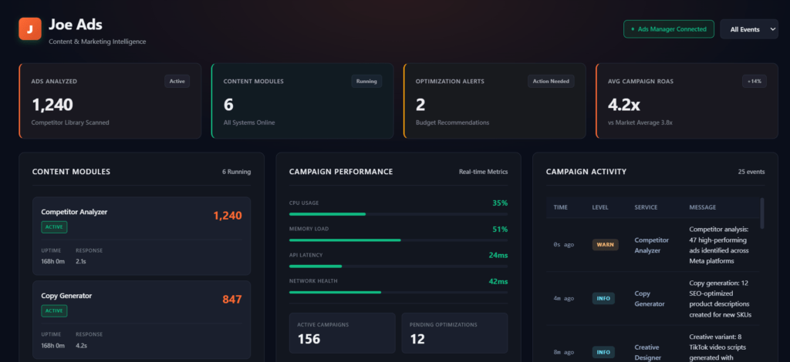Click the orange J logo icon
790x362 pixels.
[29, 29]
